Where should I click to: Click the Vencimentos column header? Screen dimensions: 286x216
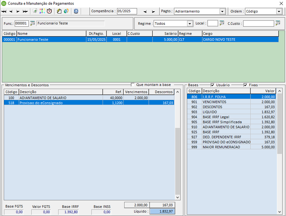coord(136,92)
